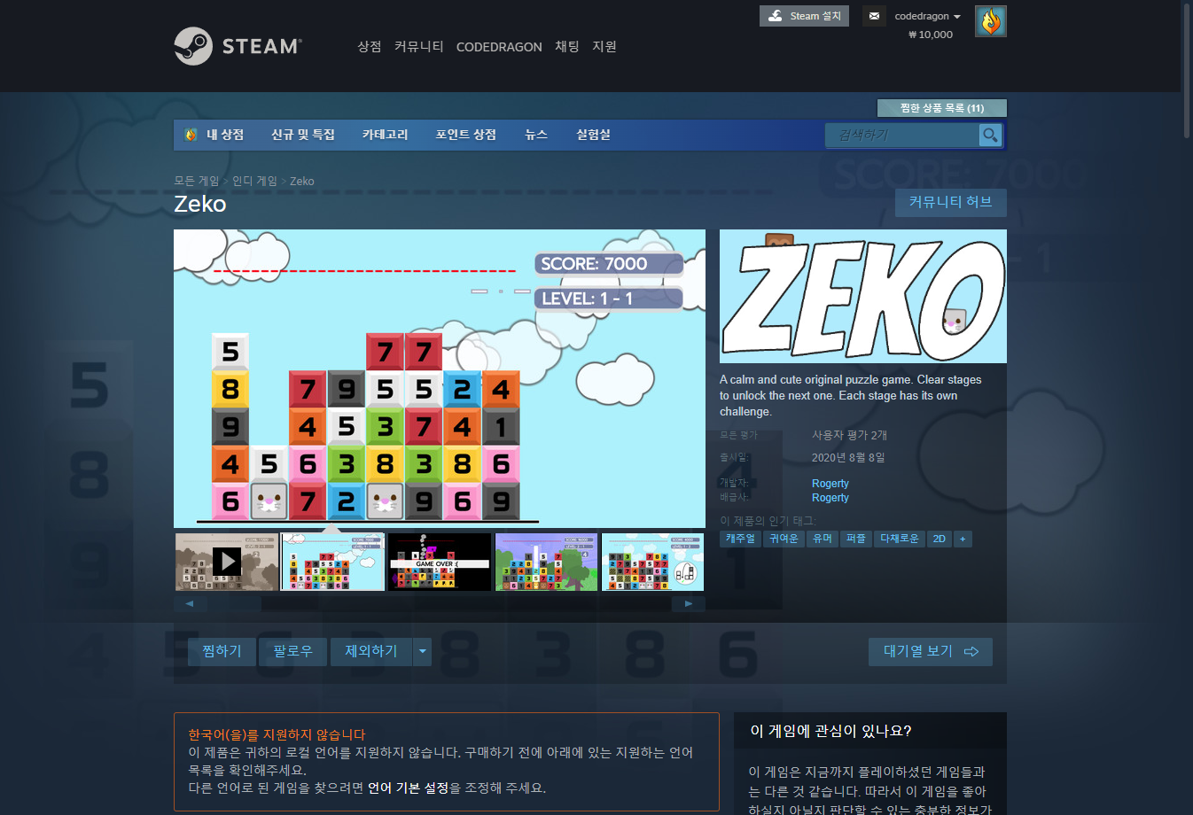Image resolution: width=1193 pixels, height=815 pixels.
Task: Click the left arrow of thumbnail slider
Action: tap(190, 603)
